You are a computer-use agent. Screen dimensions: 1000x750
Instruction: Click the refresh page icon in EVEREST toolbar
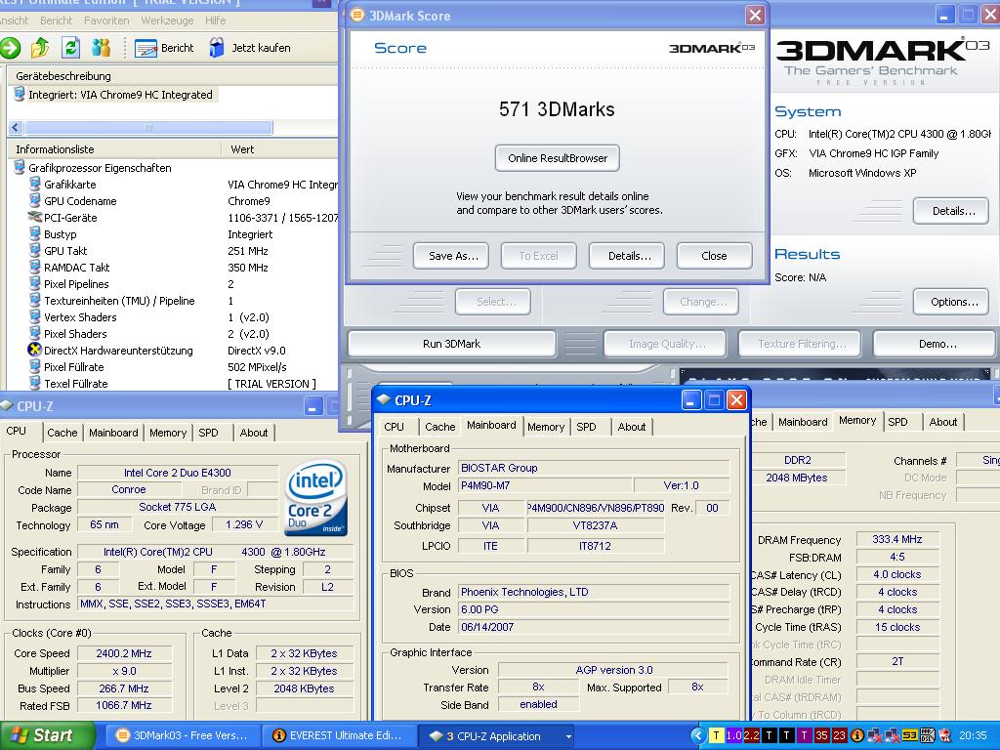[x=70, y=48]
